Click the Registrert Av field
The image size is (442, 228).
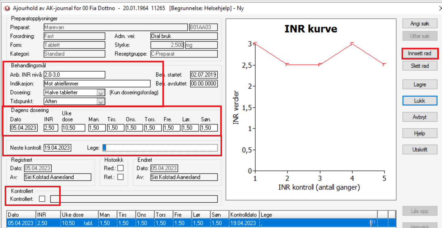[58, 177]
